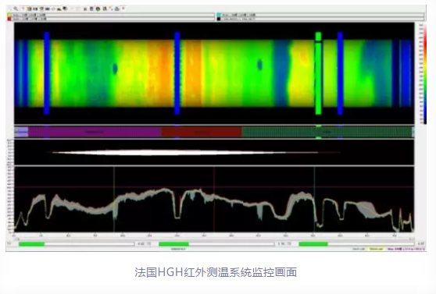Click the printer icon in the toolbar
436x294 pixels.
point(117,9)
